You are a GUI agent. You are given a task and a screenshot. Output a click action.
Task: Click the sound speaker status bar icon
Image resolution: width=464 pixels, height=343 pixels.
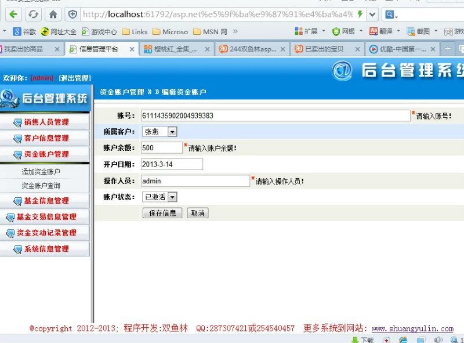(438, 340)
